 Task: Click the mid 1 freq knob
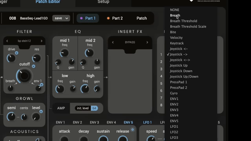tap(64, 53)
